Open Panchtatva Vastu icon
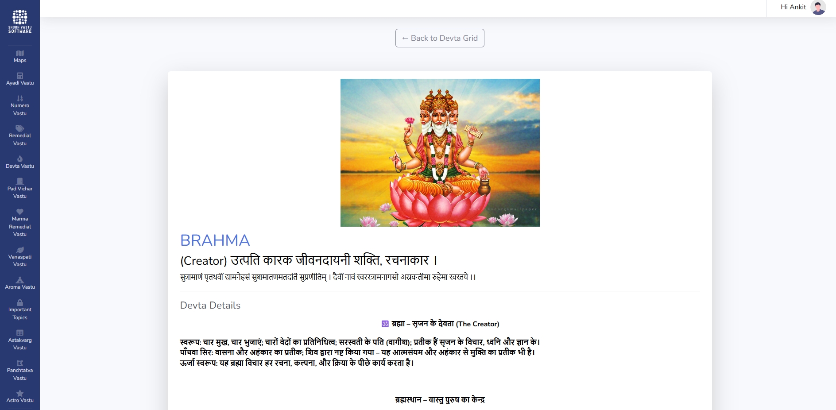The width and height of the screenshot is (836, 410). tap(20, 363)
